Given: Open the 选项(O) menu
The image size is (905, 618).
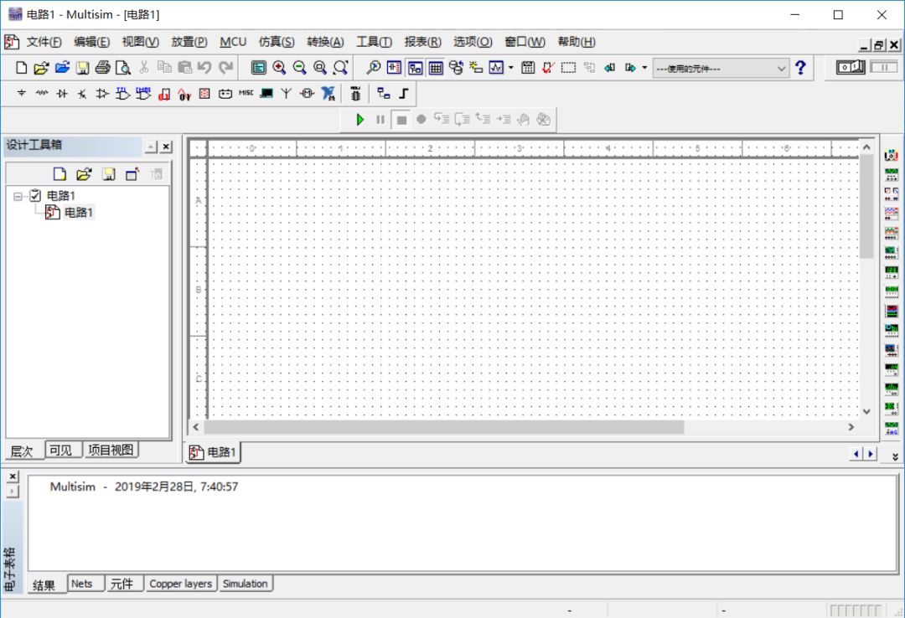Looking at the screenshot, I should 472,42.
